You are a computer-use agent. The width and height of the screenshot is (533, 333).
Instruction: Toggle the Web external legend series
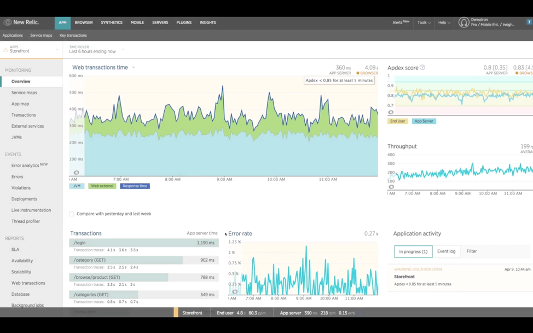tap(102, 186)
